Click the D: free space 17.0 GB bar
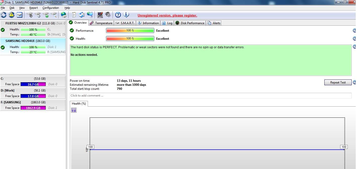 click(33, 96)
